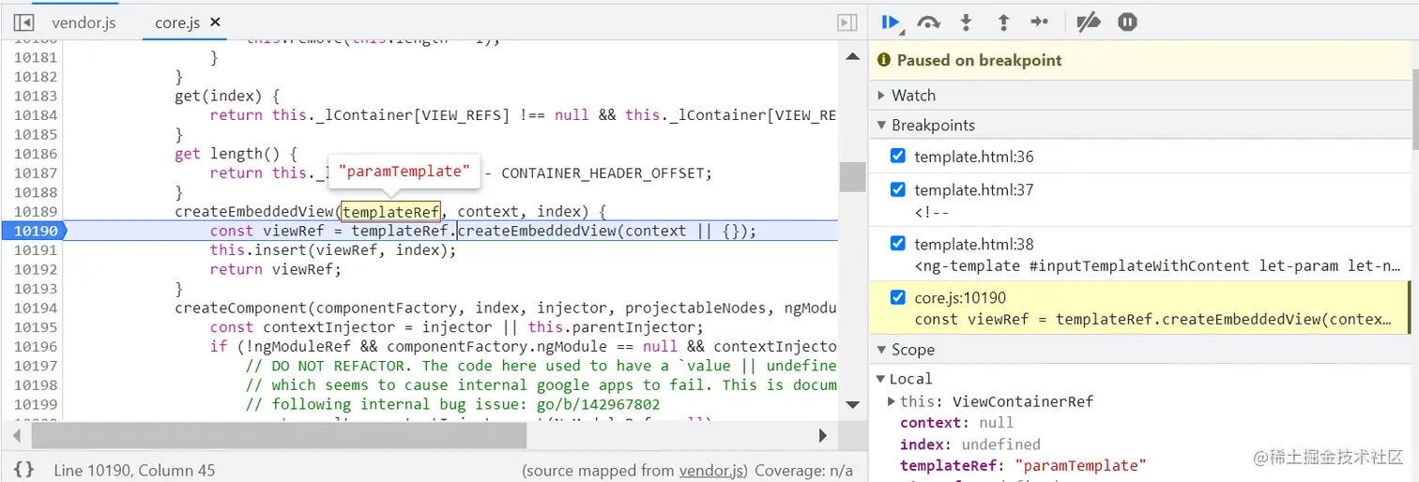This screenshot has height=482, width=1419.
Task: Click the this.insert(viewRef, index) line
Action: click(x=333, y=250)
